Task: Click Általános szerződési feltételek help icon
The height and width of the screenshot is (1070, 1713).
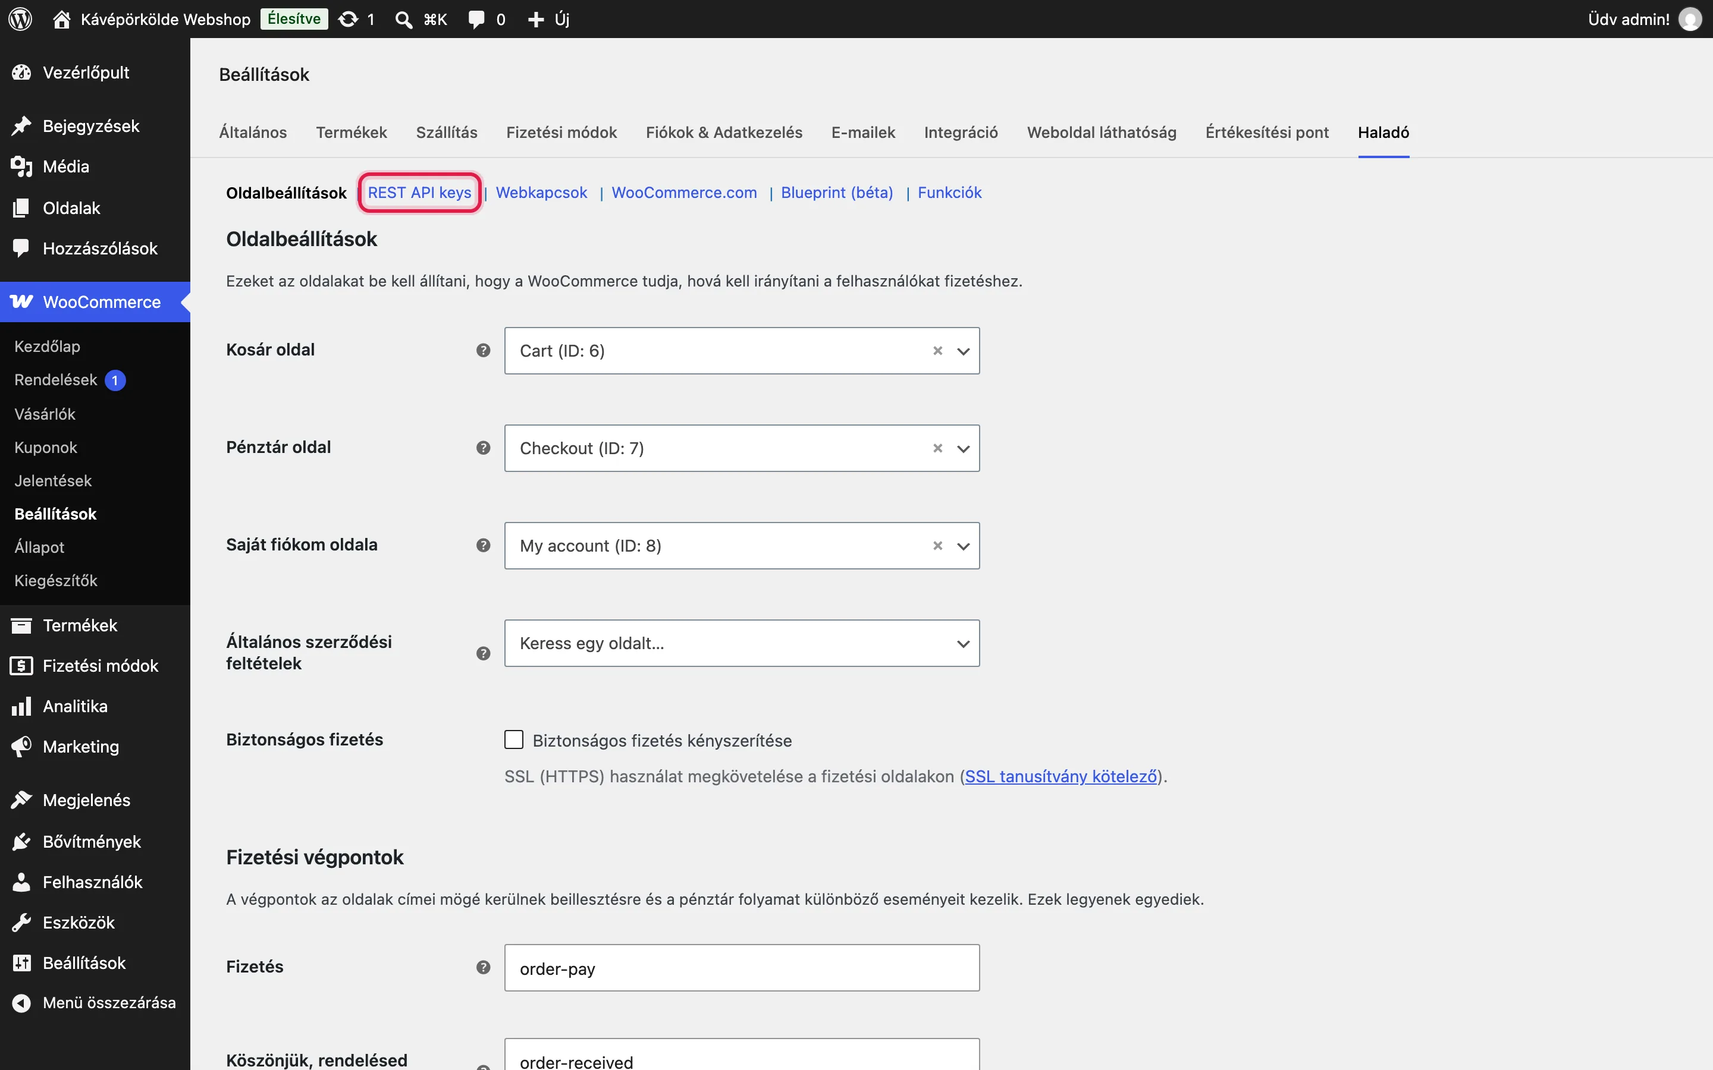Action: click(x=484, y=653)
